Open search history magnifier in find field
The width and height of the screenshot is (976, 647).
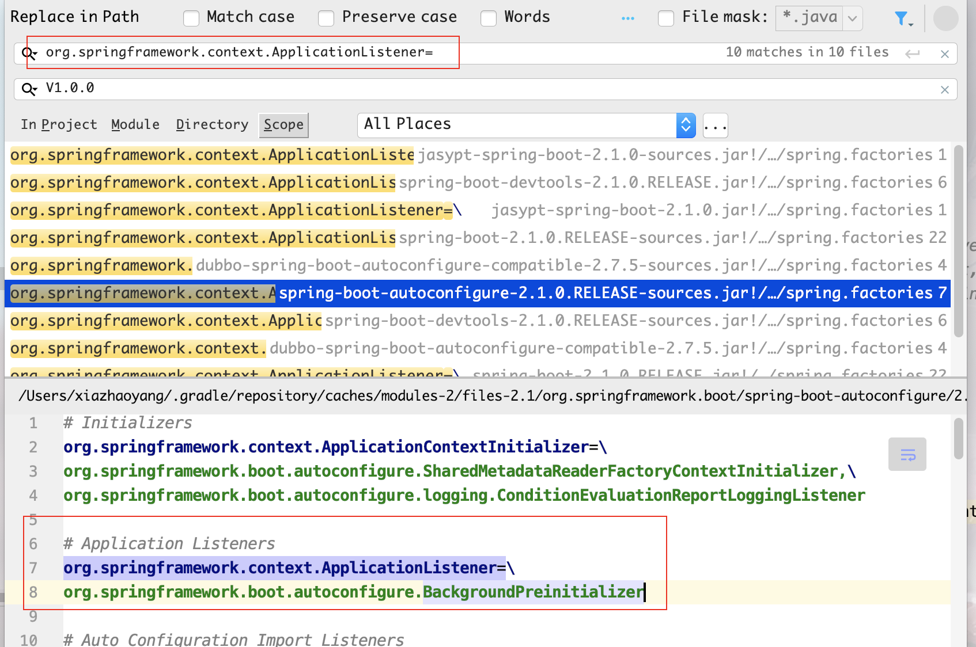[x=29, y=54]
